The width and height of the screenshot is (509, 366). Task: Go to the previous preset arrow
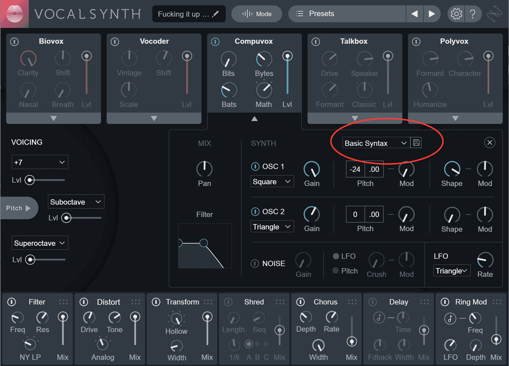coord(414,14)
